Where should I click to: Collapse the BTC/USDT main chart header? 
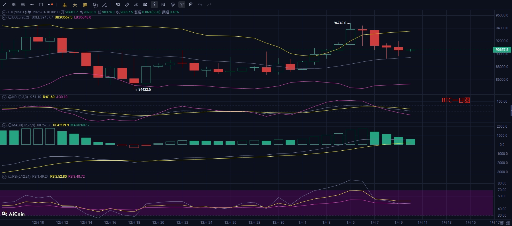pos(4,12)
